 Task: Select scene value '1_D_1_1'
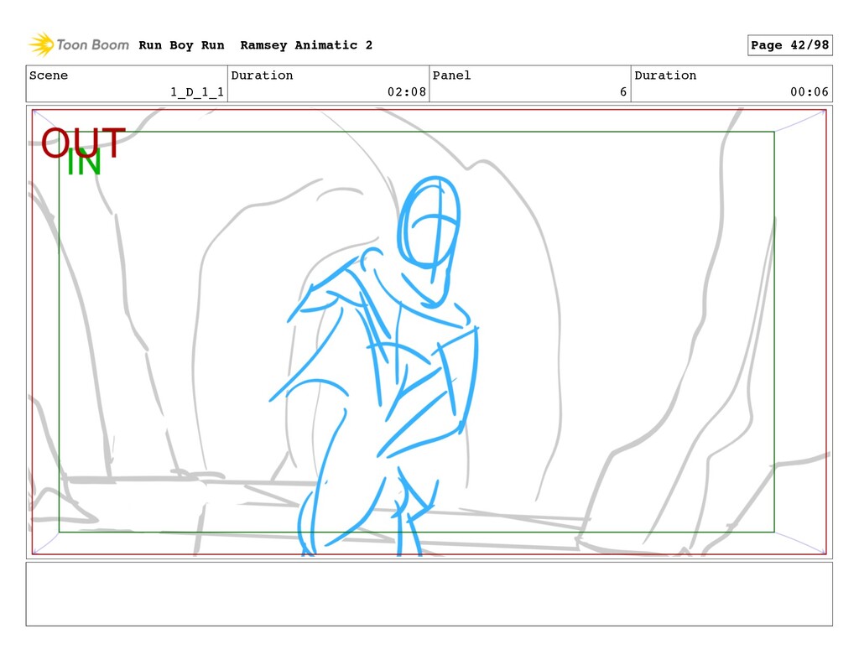(197, 91)
